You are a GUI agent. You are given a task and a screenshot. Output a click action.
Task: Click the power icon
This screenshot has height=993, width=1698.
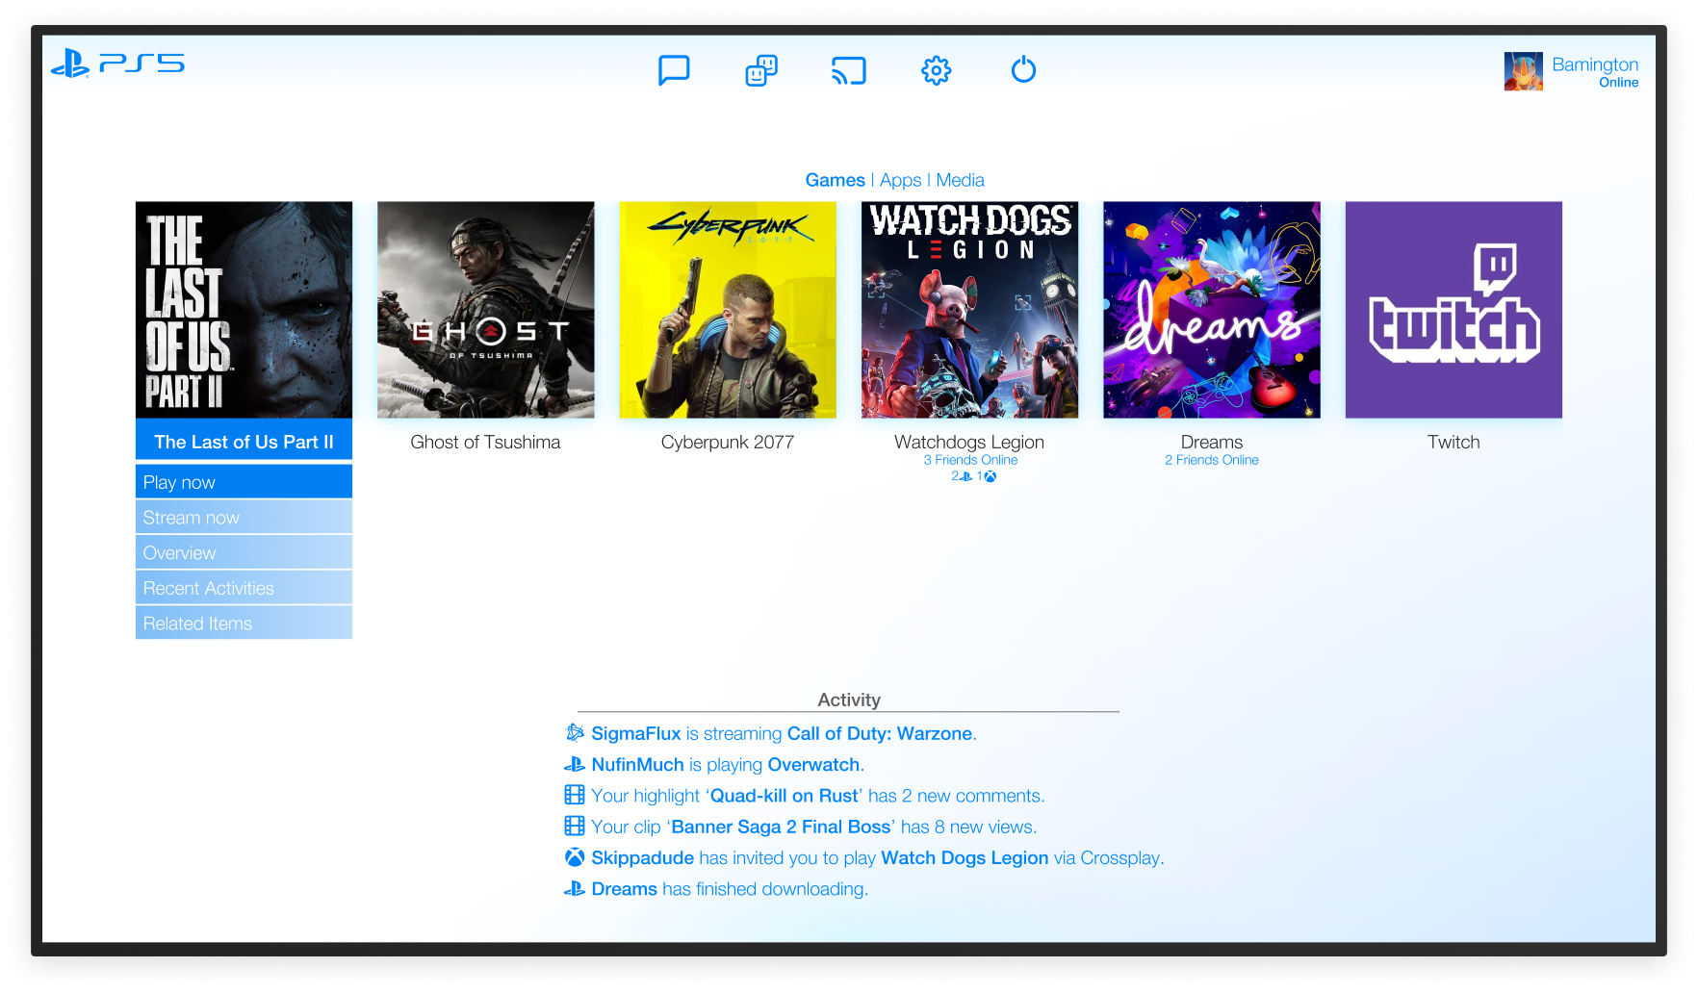point(1023,69)
